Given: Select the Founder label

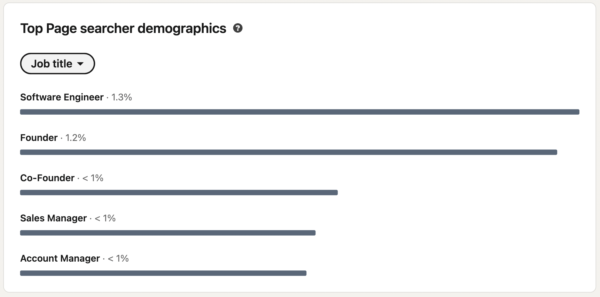Looking at the screenshot, I should click(x=39, y=138).
